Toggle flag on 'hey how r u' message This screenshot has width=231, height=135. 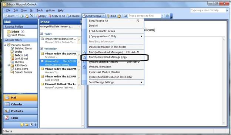coord(79,55)
